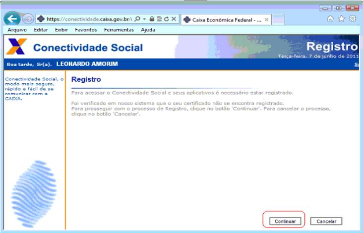363x233 pixels.
Task: Click the Registro page heading
Action: coord(86,79)
